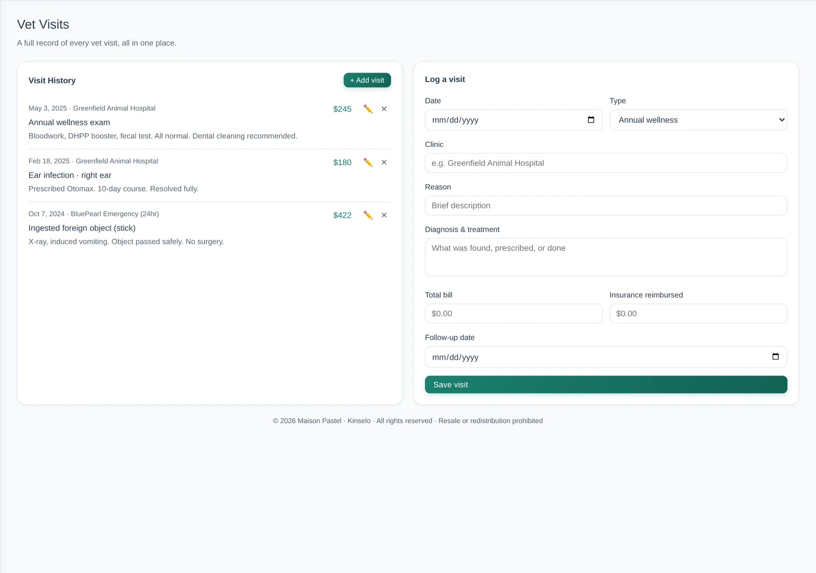
Task: Click the Vet Visits page title
Action: [x=43, y=24]
